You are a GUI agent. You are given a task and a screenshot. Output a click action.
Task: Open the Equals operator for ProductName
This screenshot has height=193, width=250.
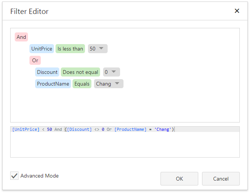tap(82, 84)
